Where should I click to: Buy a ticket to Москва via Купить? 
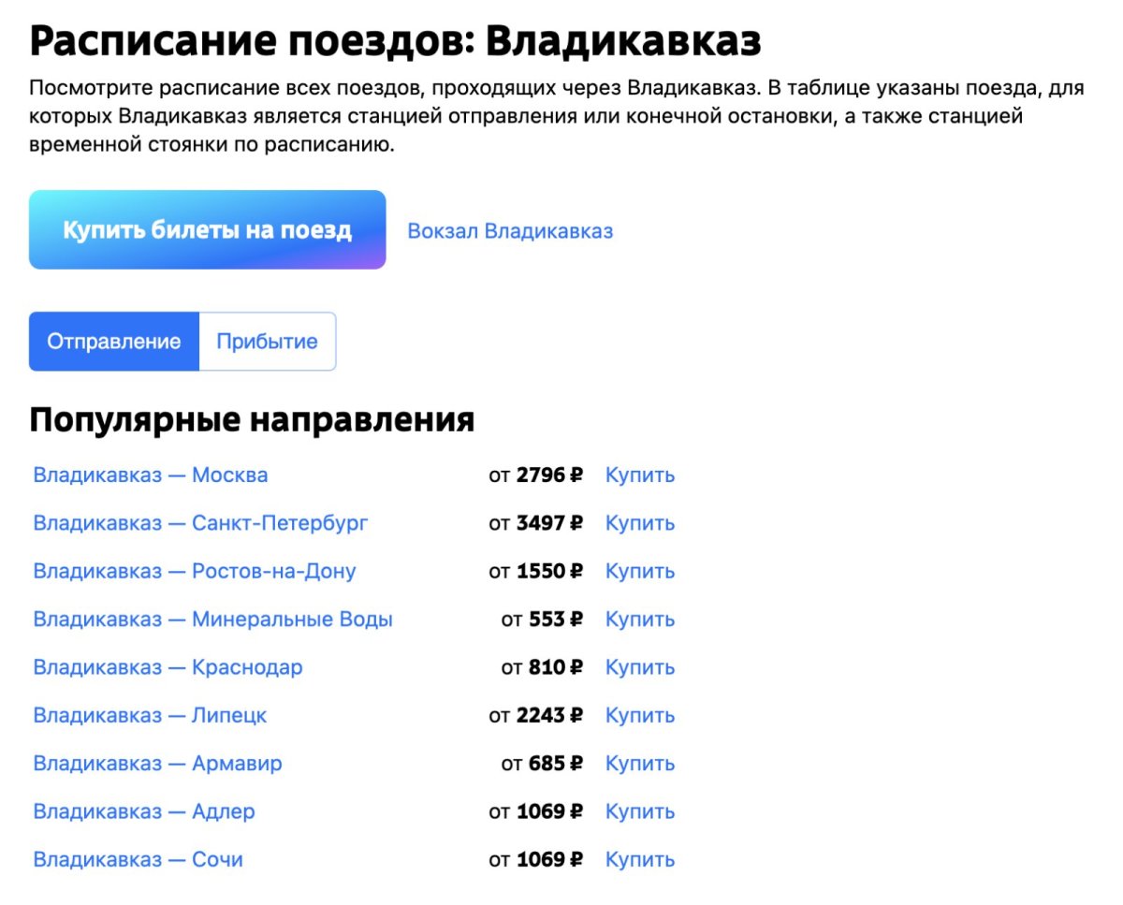click(638, 474)
